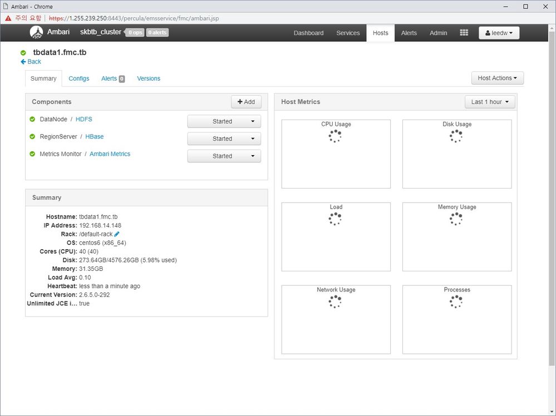The image size is (556, 416).
Task: Click the OS value centos6 (x86_64)
Action: (102, 242)
